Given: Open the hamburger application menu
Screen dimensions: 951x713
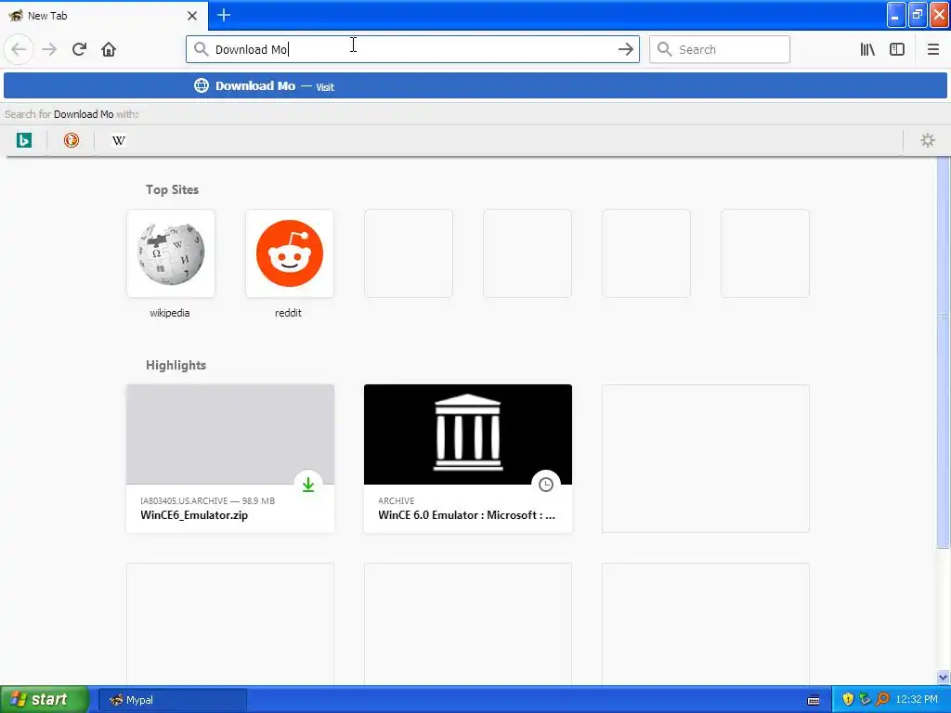Looking at the screenshot, I should point(932,49).
